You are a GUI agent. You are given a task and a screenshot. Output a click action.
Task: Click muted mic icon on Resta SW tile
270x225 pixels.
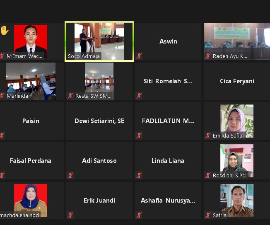pyautogui.click(x=70, y=96)
